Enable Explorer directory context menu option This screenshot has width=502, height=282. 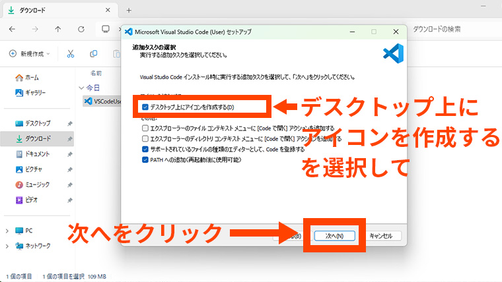pos(145,139)
